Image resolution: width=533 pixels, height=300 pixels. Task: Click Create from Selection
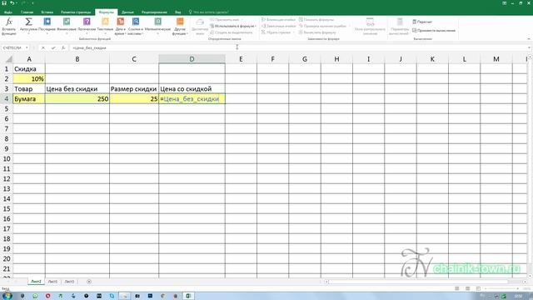coord(232,32)
